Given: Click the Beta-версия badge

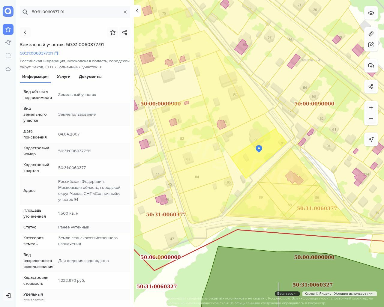Looking at the screenshot, I should pyautogui.click(x=287, y=294).
